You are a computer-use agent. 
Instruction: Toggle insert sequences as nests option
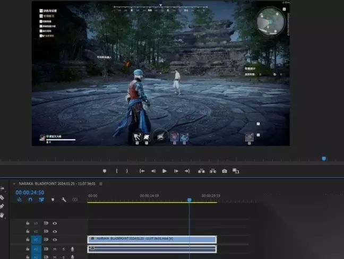pos(19,200)
